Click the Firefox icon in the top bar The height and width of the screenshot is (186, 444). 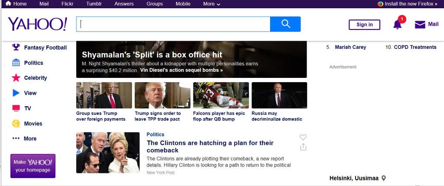(x=380, y=4)
